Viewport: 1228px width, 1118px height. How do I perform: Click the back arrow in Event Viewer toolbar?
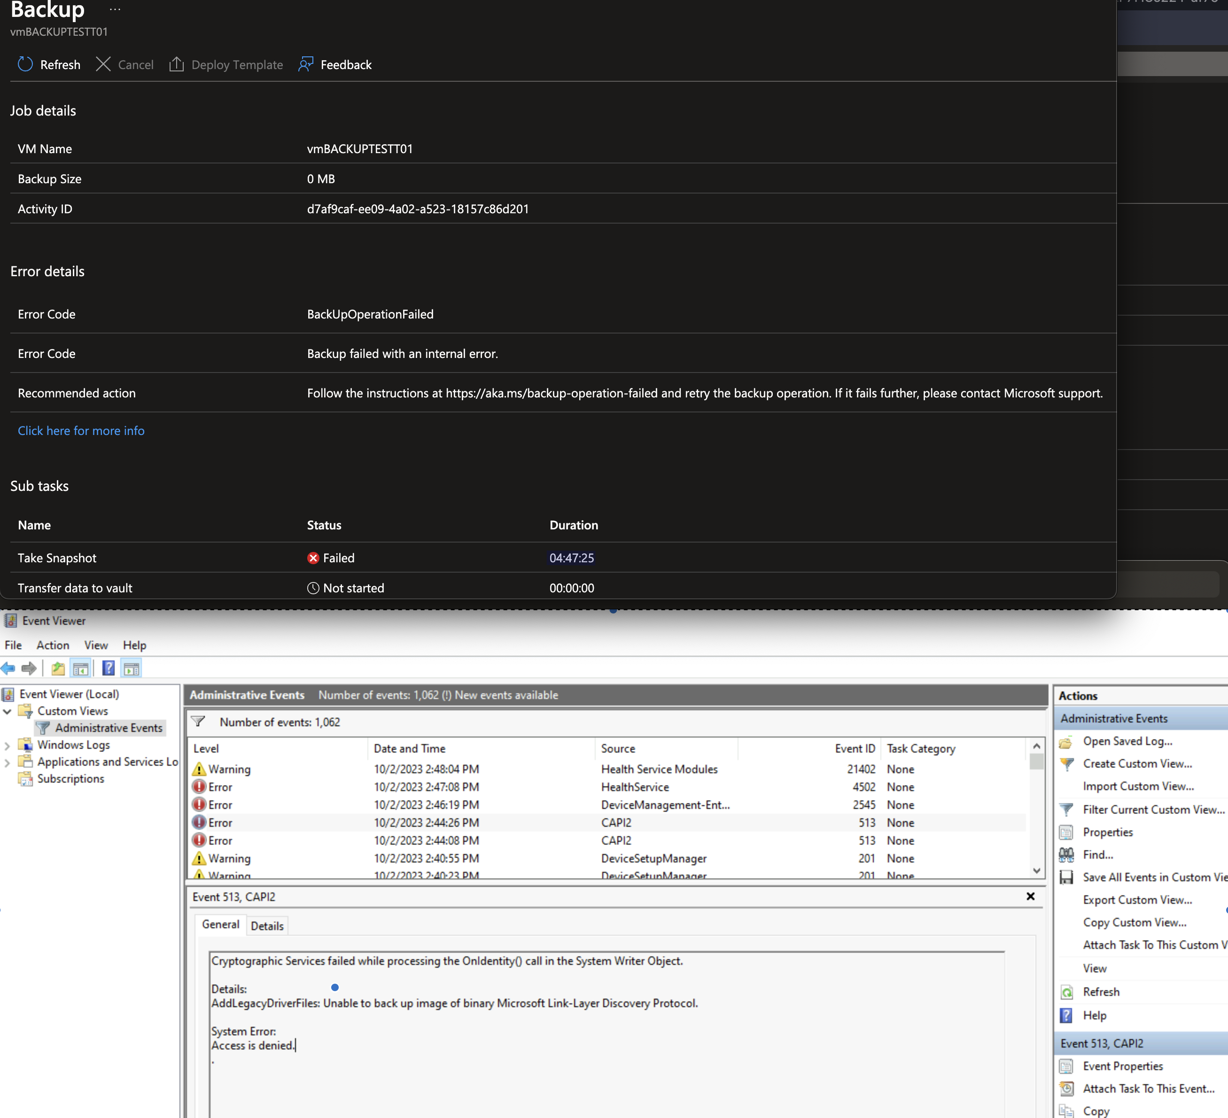pyautogui.click(x=8, y=668)
